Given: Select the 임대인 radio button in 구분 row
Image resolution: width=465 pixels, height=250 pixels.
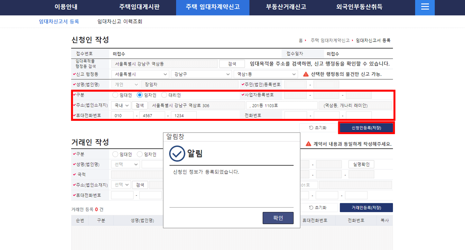Looking at the screenshot, I should [115, 95].
